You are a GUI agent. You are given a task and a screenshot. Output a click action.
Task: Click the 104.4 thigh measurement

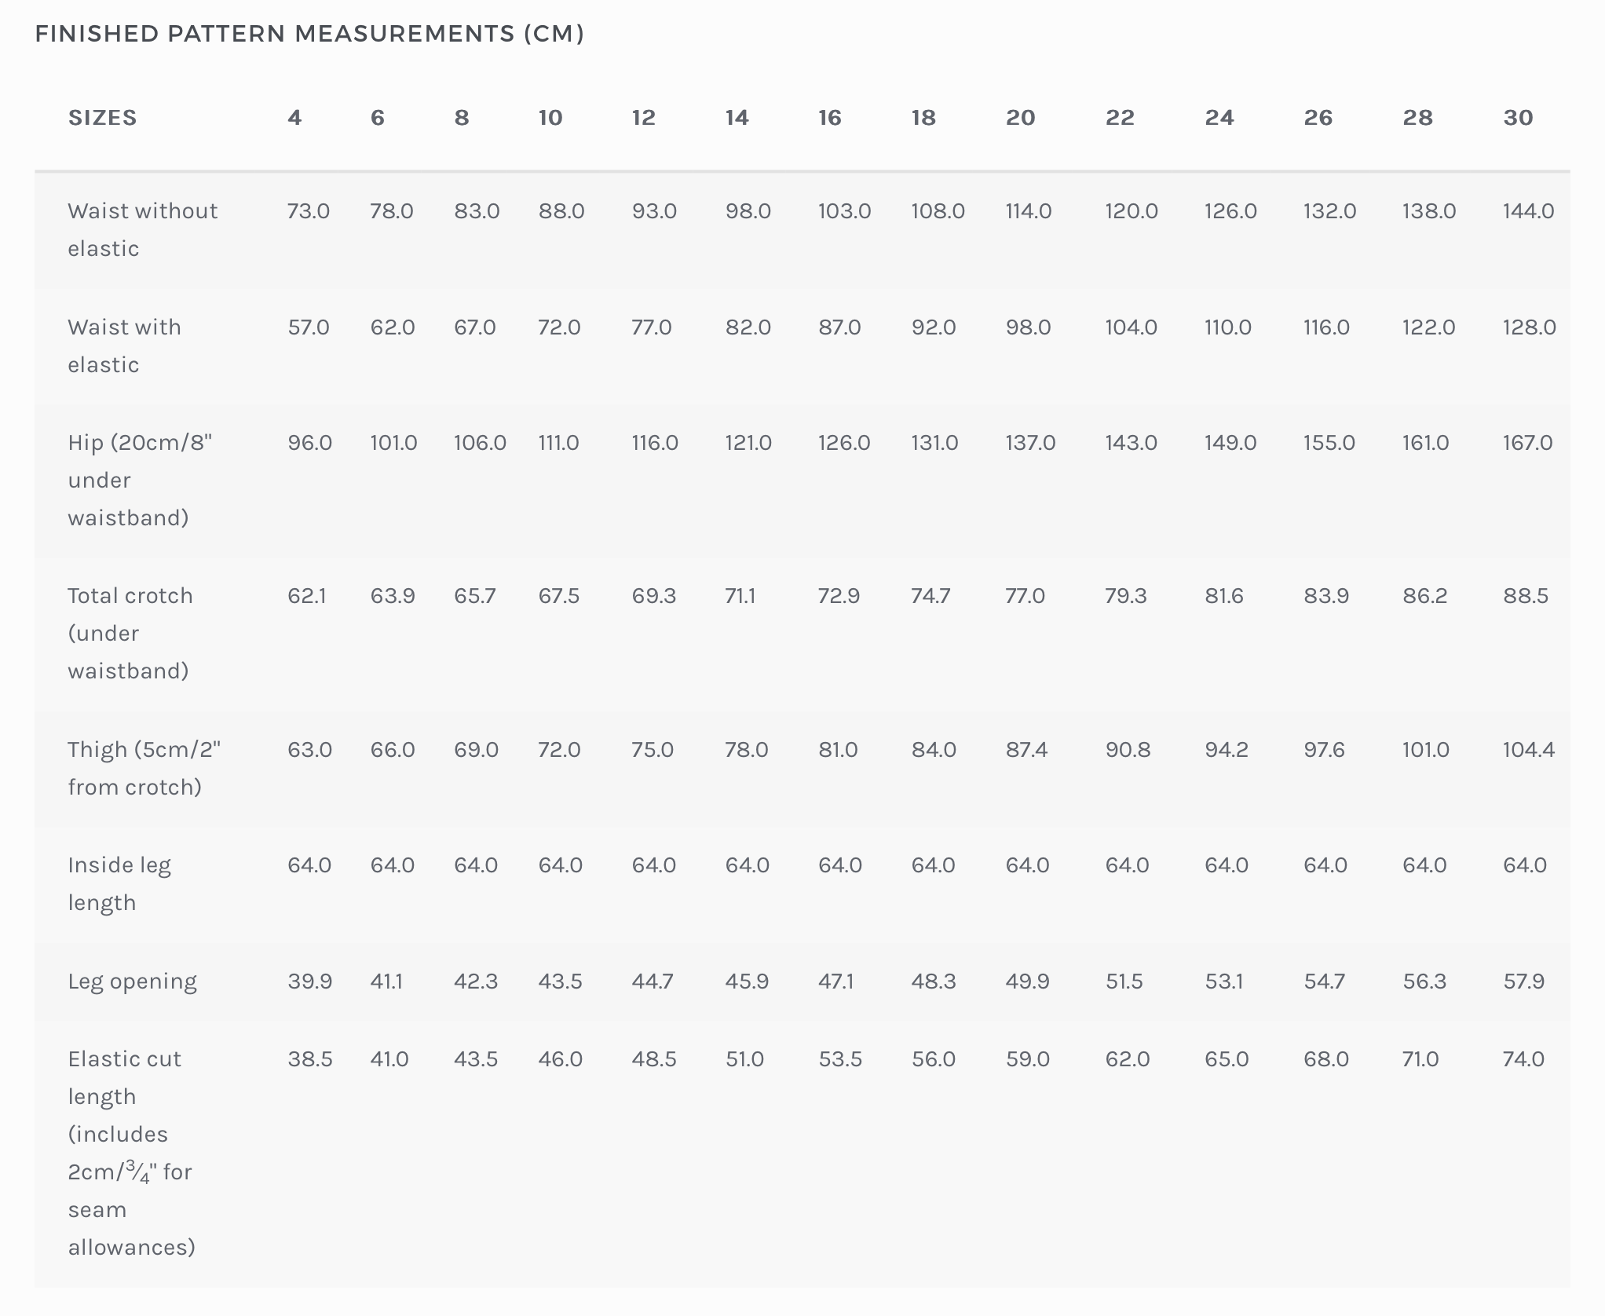(x=1528, y=750)
